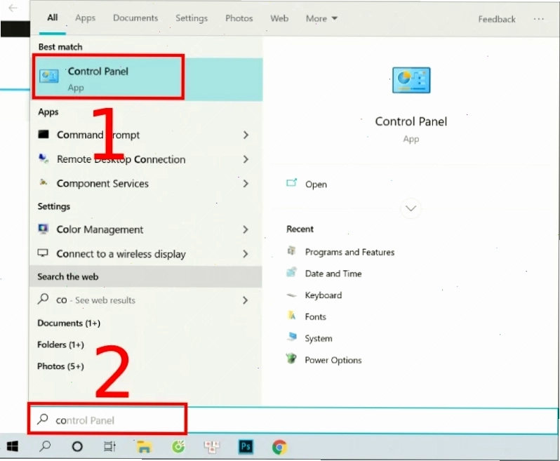Expand Color Management options arrow
560x461 pixels.
click(x=246, y=229)
